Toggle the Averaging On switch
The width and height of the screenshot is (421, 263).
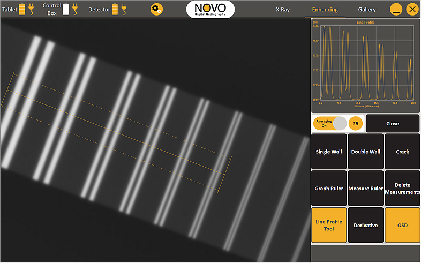coord(330,123)
